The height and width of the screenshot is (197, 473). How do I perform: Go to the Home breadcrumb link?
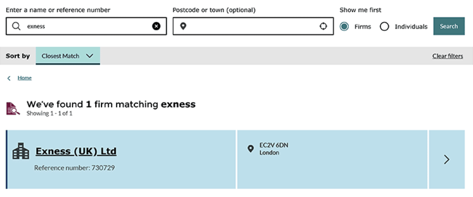pyautogui.click(x=24, y=78)
